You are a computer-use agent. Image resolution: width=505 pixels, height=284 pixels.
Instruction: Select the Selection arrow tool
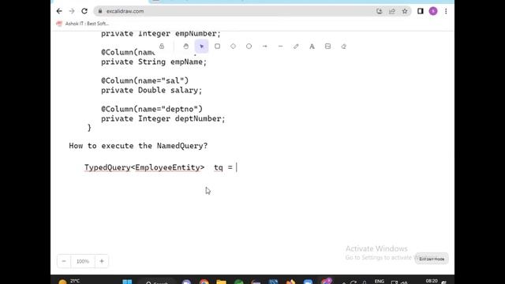point(202,47)
